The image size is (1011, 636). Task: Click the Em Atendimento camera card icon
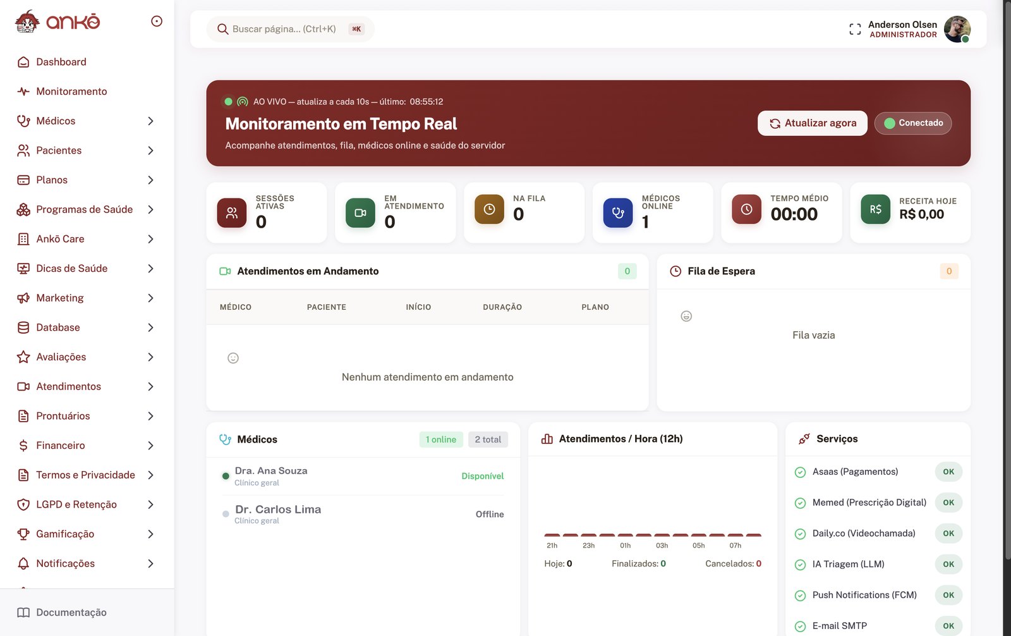(361, 213)
